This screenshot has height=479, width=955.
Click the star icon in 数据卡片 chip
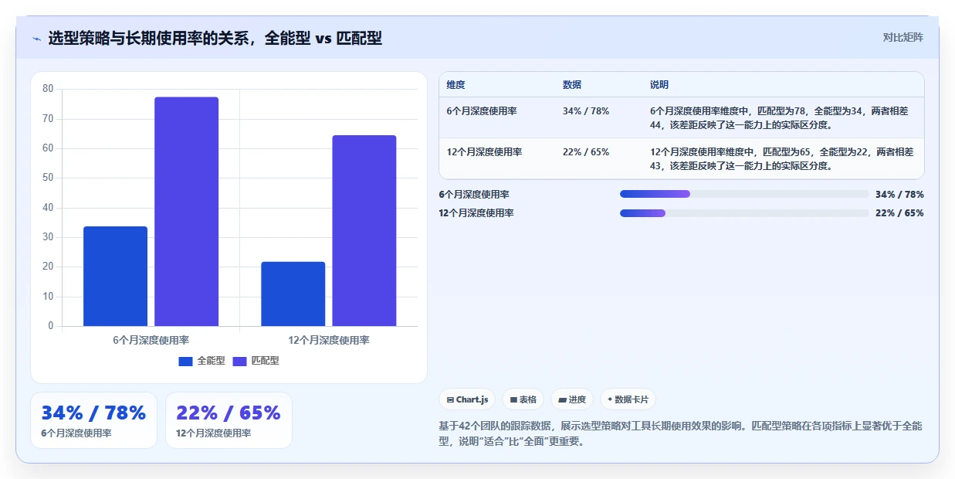coord(610,400)
